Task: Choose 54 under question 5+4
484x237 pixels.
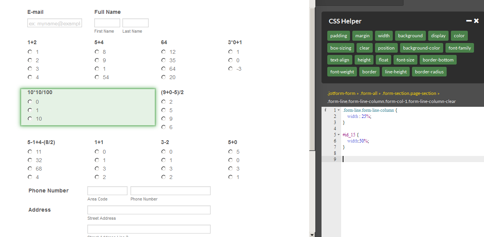Action: coord(97,77)
